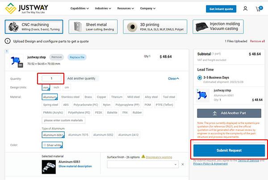Viewport: 268px width, 180px height.
Task: Open the Surface finish dropdown
Action: coord(145,165)
